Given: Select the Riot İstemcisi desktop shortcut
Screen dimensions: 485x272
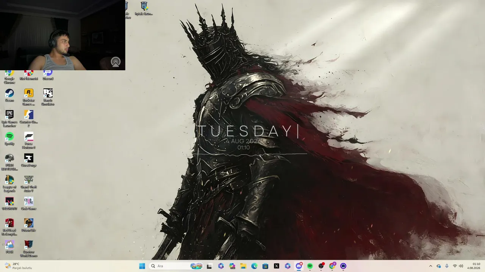Looking at the screenshot, I should click(28, 75).
